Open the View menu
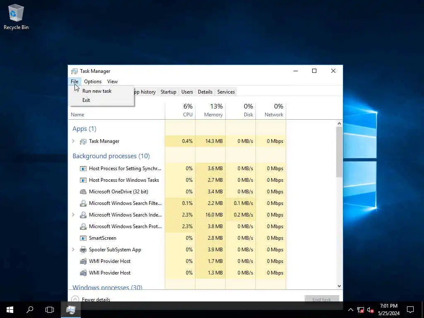Image resolution: width=424 pixels, height=318 pixels. point(112,82)
